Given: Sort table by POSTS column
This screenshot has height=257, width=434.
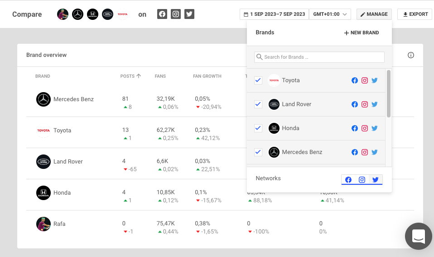Looking at the screenshot, I should pos(130,76).
